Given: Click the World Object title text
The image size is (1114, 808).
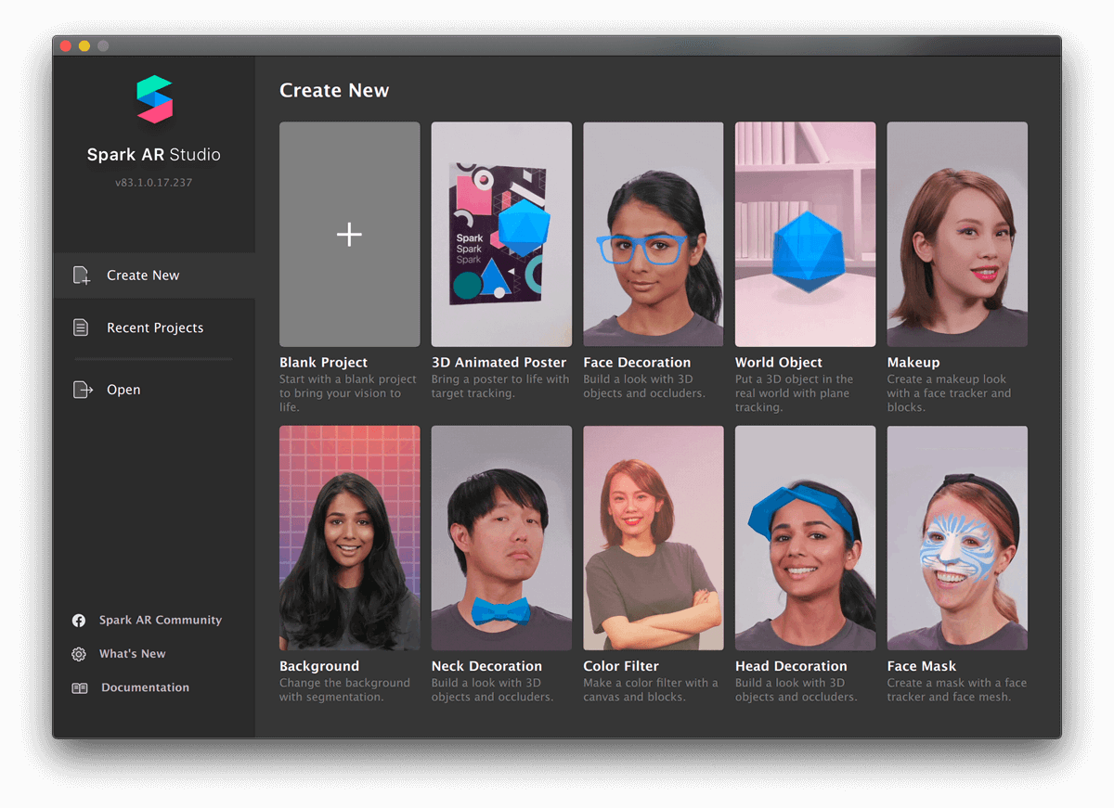Looking at the screenshot, I should pos(779,363).
